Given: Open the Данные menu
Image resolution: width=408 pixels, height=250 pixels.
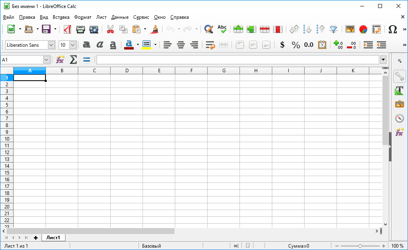Looking at the screenshot, I should click(x=120, y=17).
